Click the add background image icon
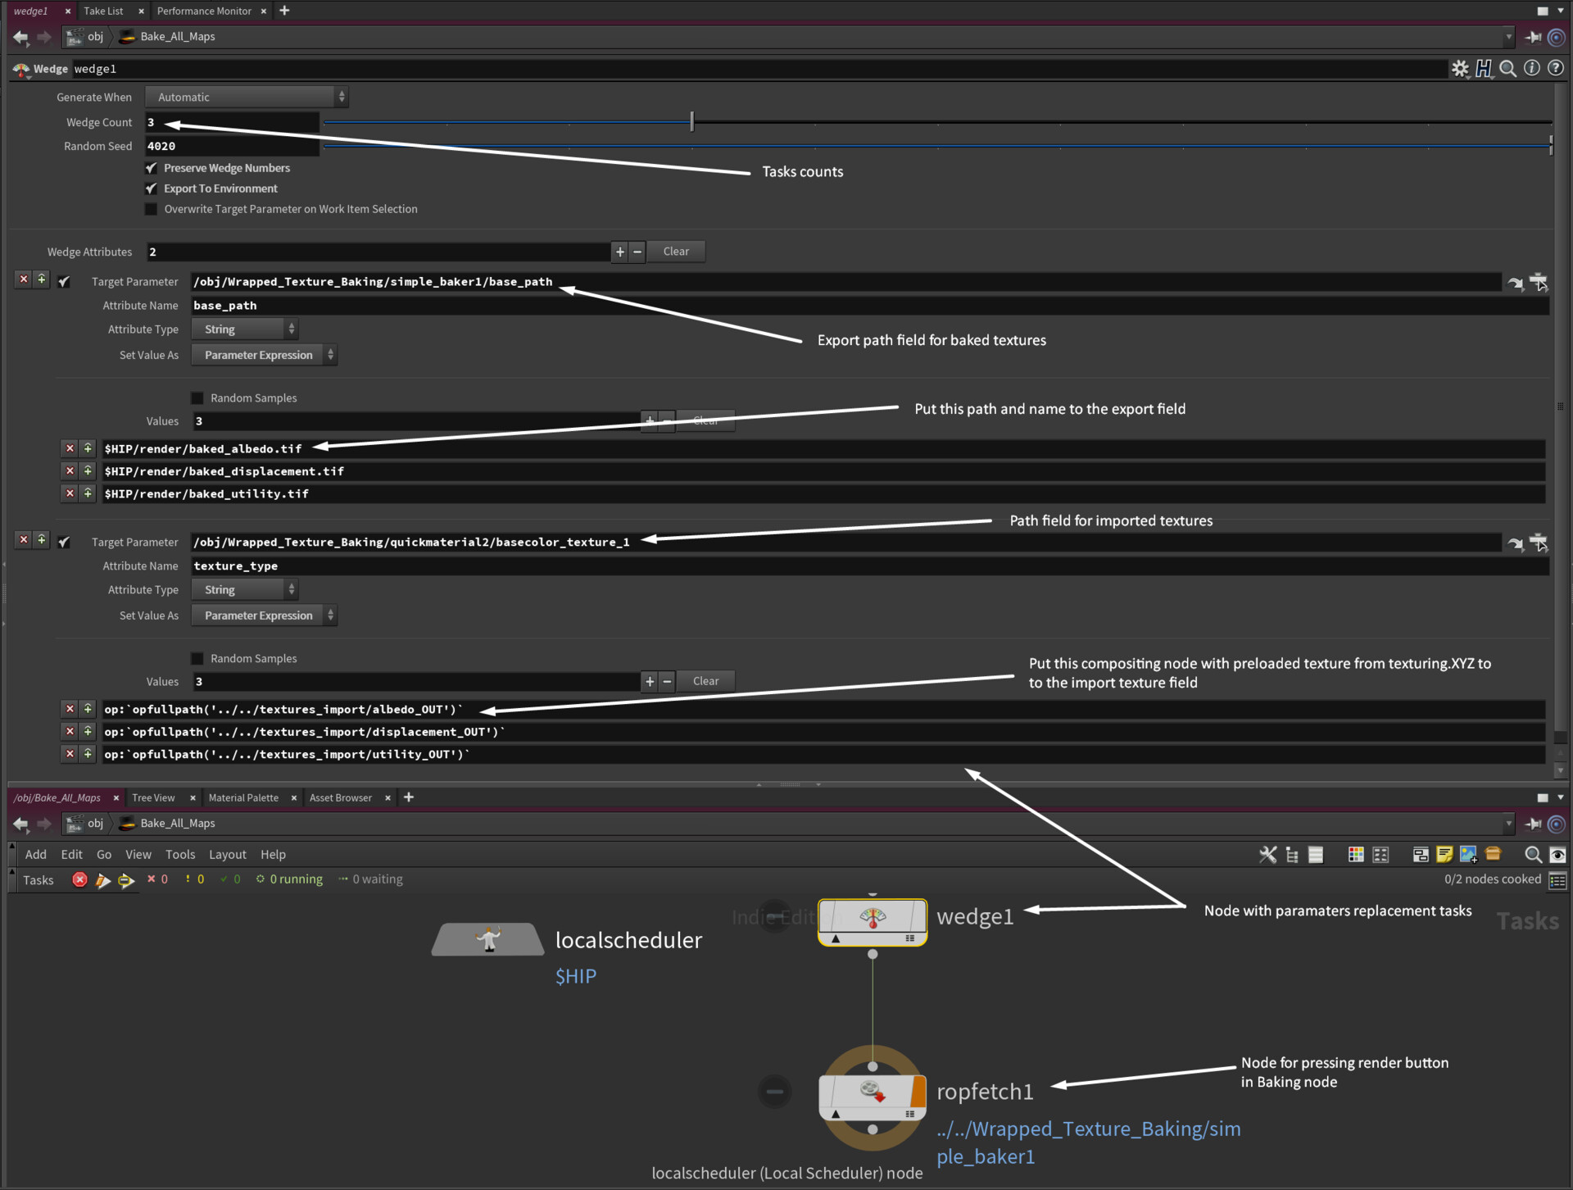The height and width of the screenshot is (1190, 1573). pos(1468,855)
